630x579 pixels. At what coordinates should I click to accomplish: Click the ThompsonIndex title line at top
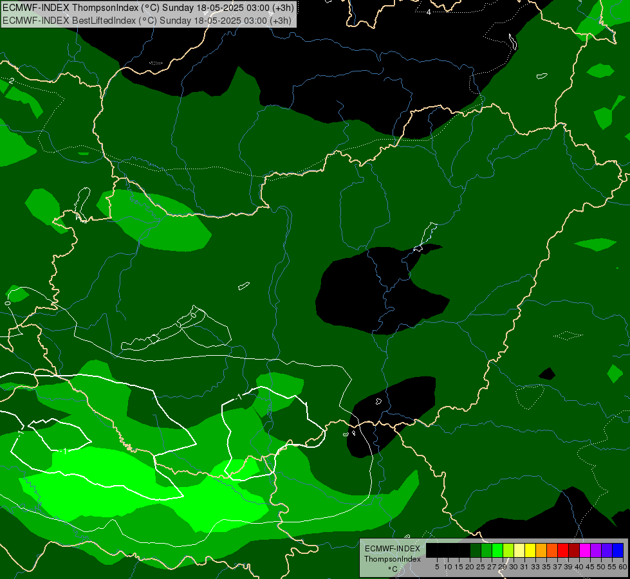[148, 8]
